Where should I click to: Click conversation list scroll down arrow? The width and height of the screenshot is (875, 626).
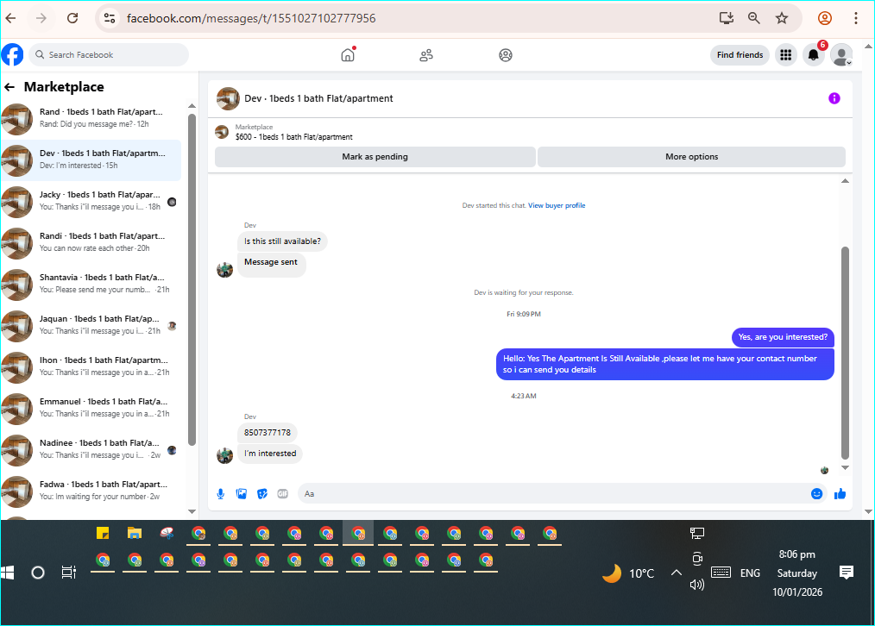coord(192,511)
